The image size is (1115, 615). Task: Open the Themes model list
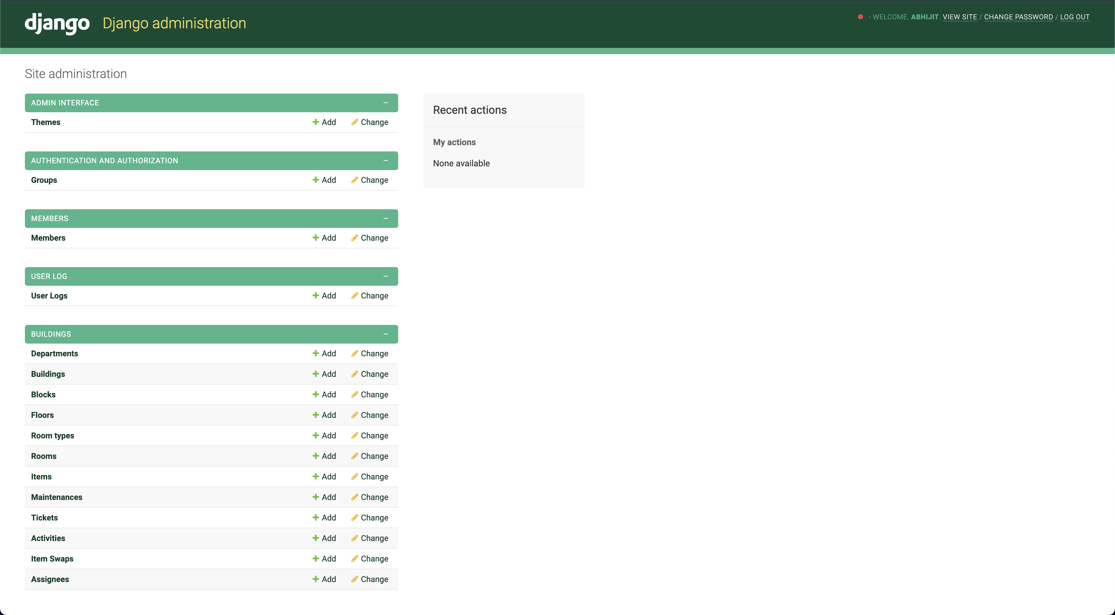pos(45,122)
